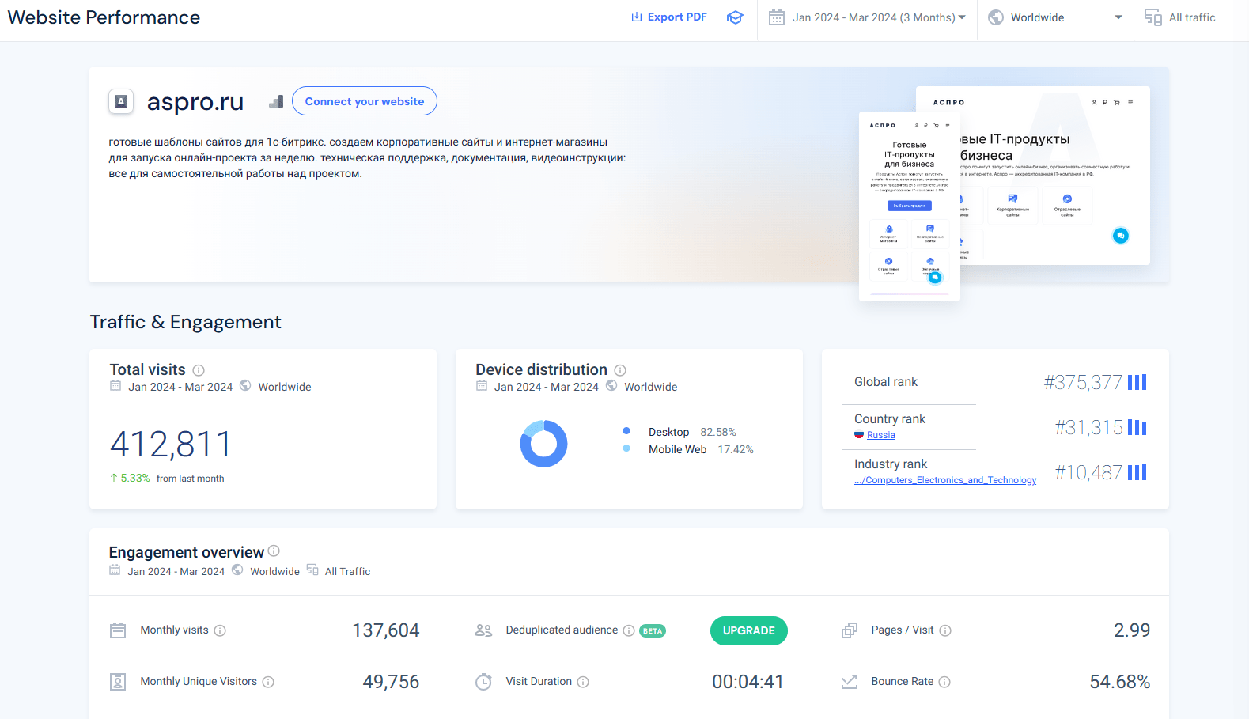Open the Russia country rank link
The image size is (1249, 719).
click(x=881, y=435)
